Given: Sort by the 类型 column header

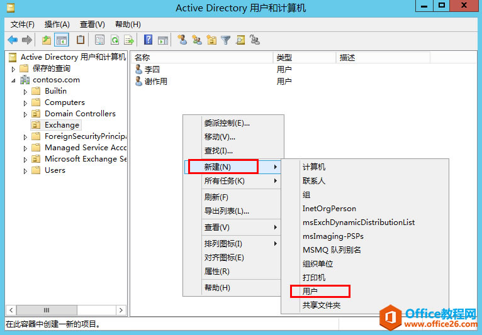Looking at the screenshot, I should pos(305,57).
